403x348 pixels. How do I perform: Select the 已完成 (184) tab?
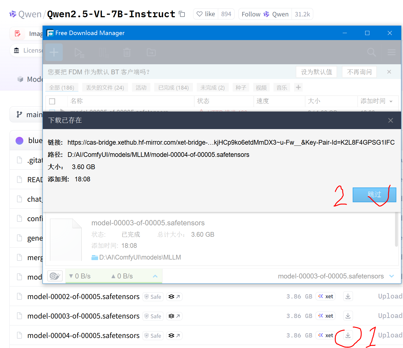(x=173, y=88)
